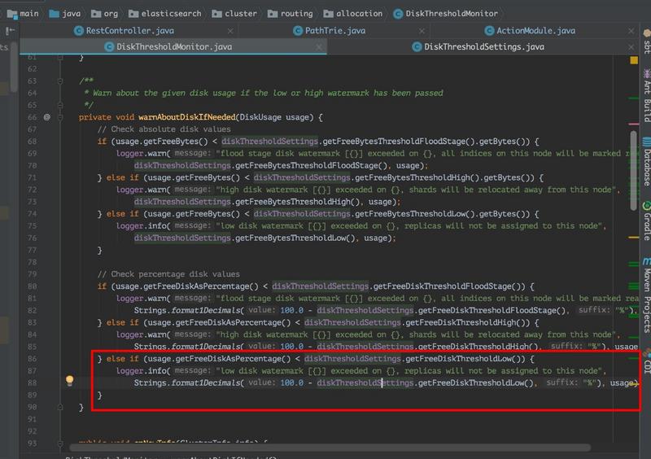
Task: Click format1Decimals on line 82
Action: point(206,310)
